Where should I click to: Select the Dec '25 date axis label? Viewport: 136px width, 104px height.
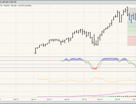pos(100,99)
